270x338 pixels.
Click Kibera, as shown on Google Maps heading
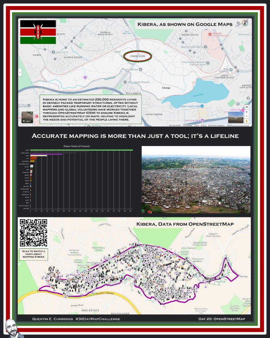(185, 24)
